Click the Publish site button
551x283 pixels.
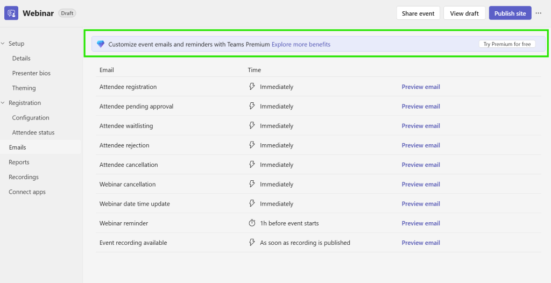pos(510,13)
